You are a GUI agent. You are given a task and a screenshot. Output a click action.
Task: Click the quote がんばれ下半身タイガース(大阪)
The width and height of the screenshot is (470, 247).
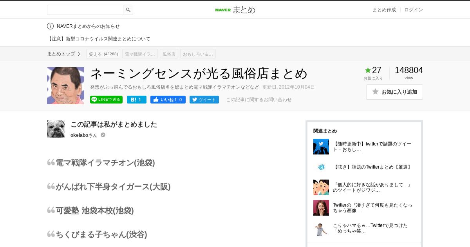click(113, 187)
